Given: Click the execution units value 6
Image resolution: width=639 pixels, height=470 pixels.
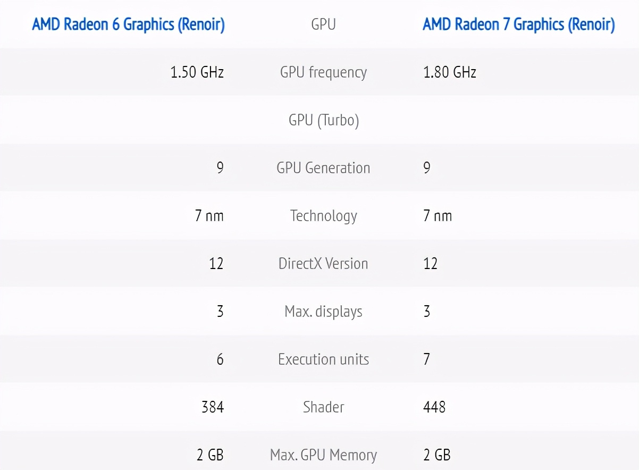Looking at the screenshot, I should coord(220,359).
